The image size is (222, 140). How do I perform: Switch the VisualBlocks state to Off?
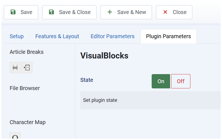pos(181,81)
